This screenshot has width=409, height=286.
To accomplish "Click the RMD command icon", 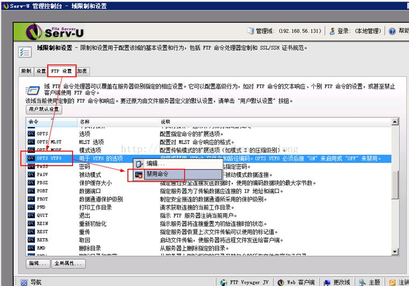I will (31, 248).
